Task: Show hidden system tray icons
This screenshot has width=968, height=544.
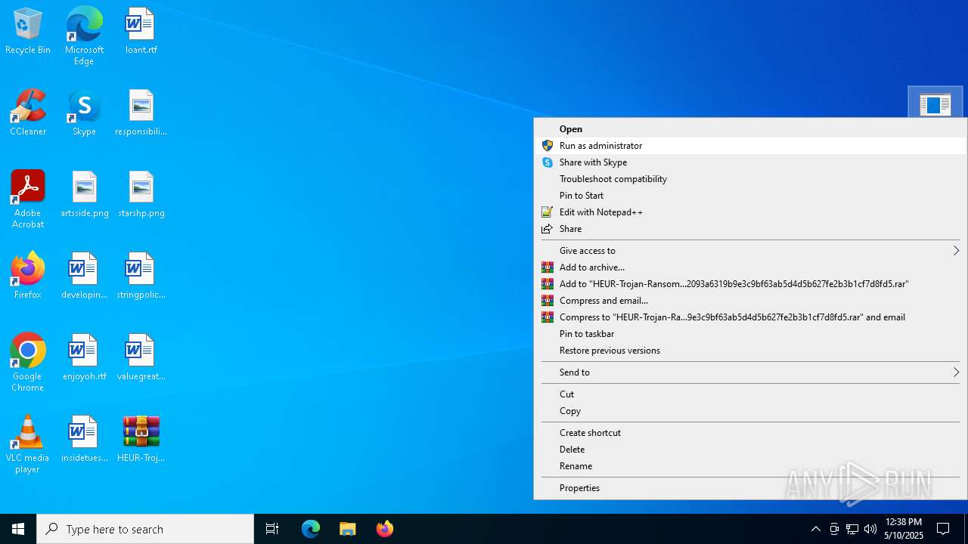Action: coord(815,529)
